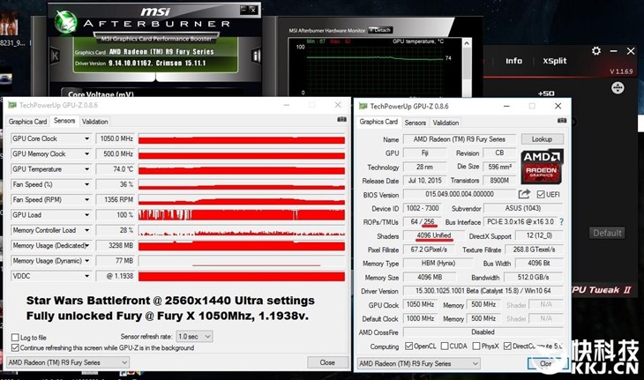This screenshot has width=644, height=380.
Task: Open the GPU Memory Clock sensor dropdown
Action: pos(86,154)
